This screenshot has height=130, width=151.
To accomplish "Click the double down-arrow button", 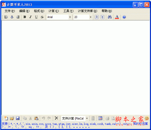I will [x=103, y=17].
